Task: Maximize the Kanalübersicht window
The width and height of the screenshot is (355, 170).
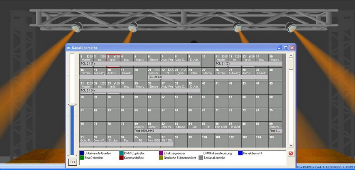Action: (286, 48)
